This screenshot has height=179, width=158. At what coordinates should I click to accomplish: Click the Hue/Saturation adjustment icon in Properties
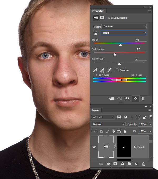tap(96, 18)
